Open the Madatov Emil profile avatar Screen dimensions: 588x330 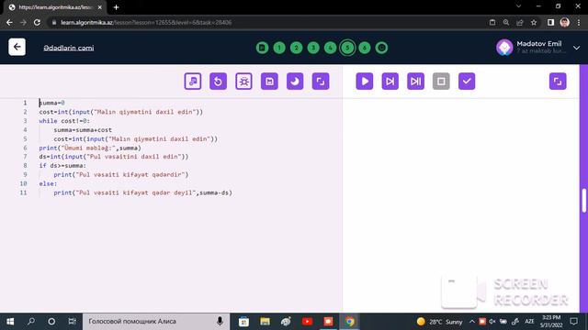pos(504,48)
